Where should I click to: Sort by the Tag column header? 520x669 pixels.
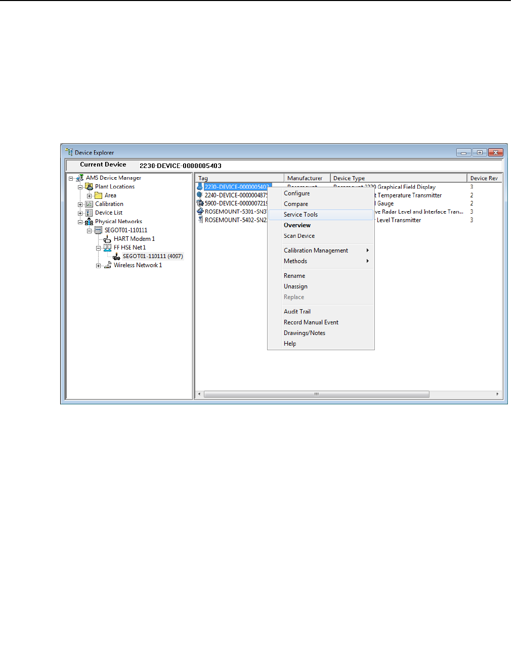point(240,178)
